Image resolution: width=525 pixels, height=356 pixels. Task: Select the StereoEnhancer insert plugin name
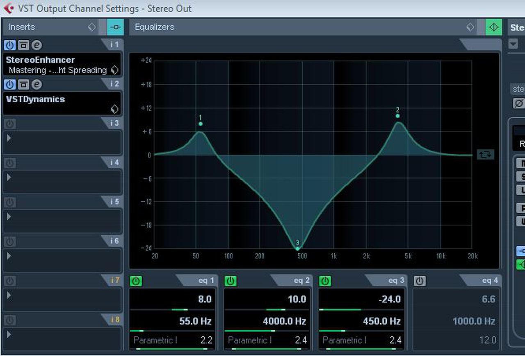coord(40,60)
